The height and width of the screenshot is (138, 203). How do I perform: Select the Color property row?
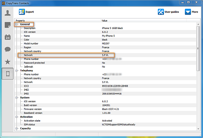[106, 40]
